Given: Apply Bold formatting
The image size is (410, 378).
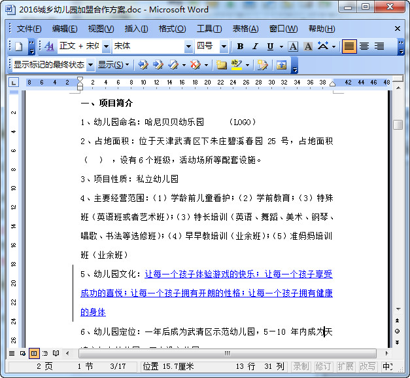Looking at the screenshot, I should tap(240, 47).
